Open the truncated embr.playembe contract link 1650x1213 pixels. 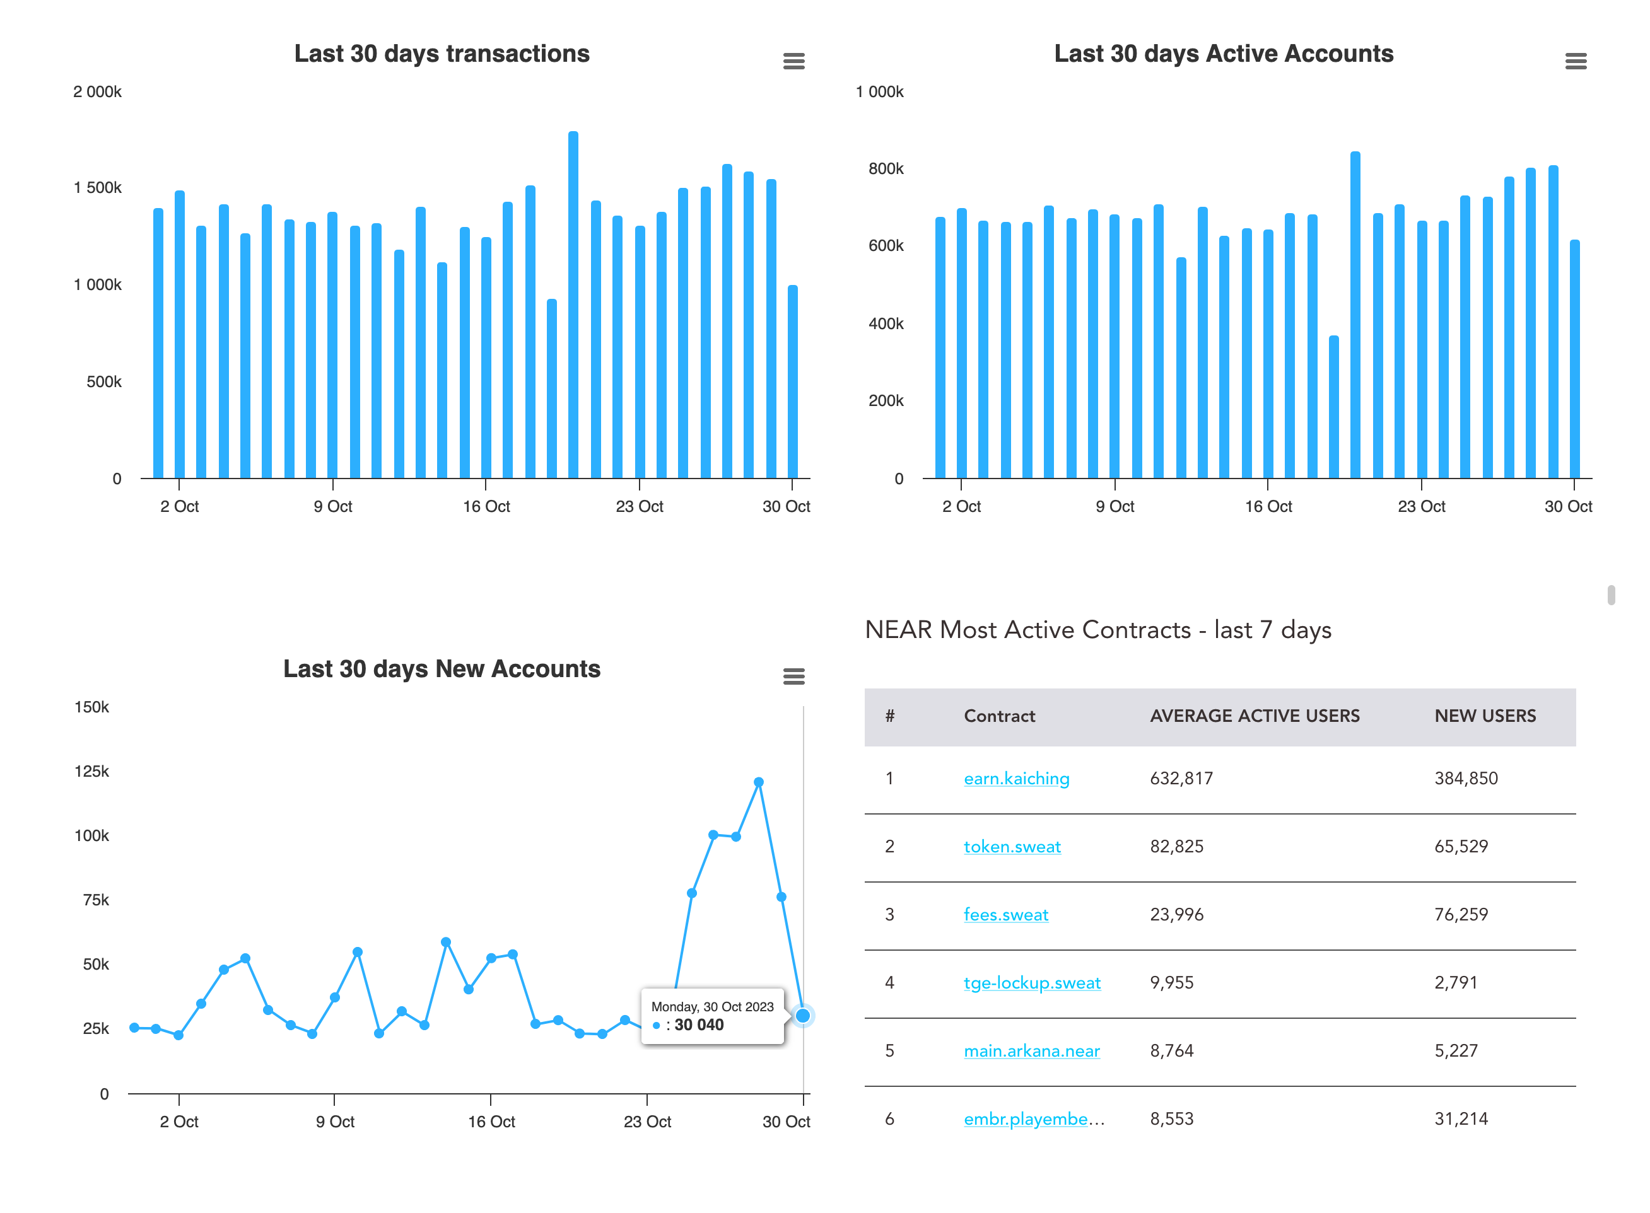click(1026, 1119)
